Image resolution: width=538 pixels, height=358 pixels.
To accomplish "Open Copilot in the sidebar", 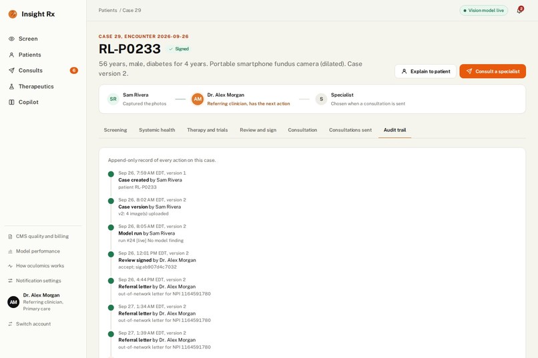I will click(x=43, y=102).
